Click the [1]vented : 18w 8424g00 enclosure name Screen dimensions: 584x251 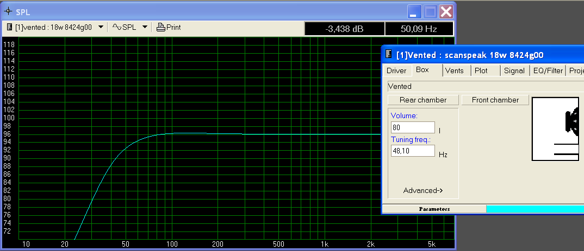53,27
